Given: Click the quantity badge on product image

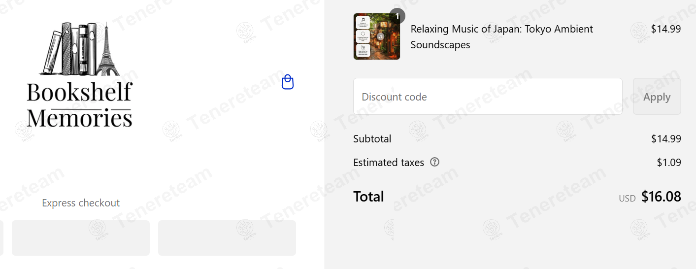Looking at the screenshot, I should coord(397,16).
